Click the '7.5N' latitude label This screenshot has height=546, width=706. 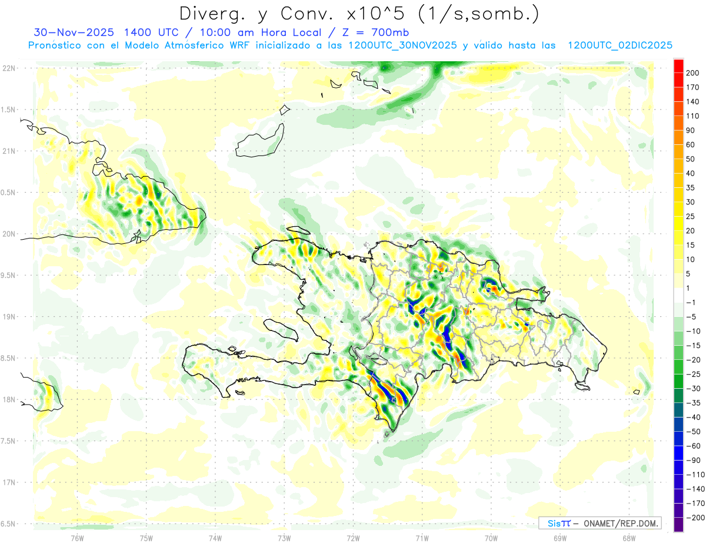coord(8,441)
